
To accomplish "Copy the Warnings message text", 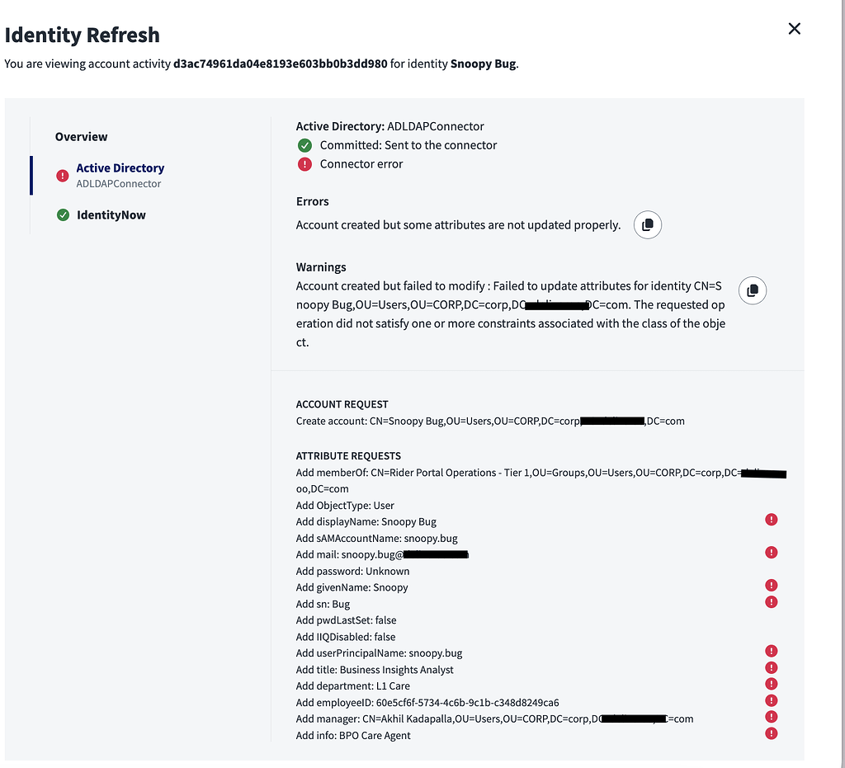I will 752,290.
